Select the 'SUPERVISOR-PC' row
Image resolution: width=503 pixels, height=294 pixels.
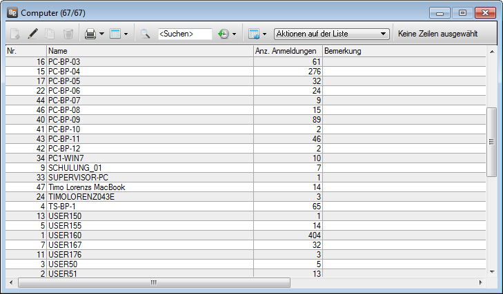(x=76, y=177)
